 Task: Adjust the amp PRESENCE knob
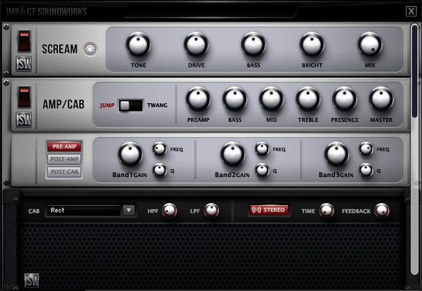coord(344,99)
